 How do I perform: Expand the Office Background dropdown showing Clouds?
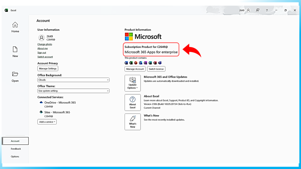click(73, 80)
